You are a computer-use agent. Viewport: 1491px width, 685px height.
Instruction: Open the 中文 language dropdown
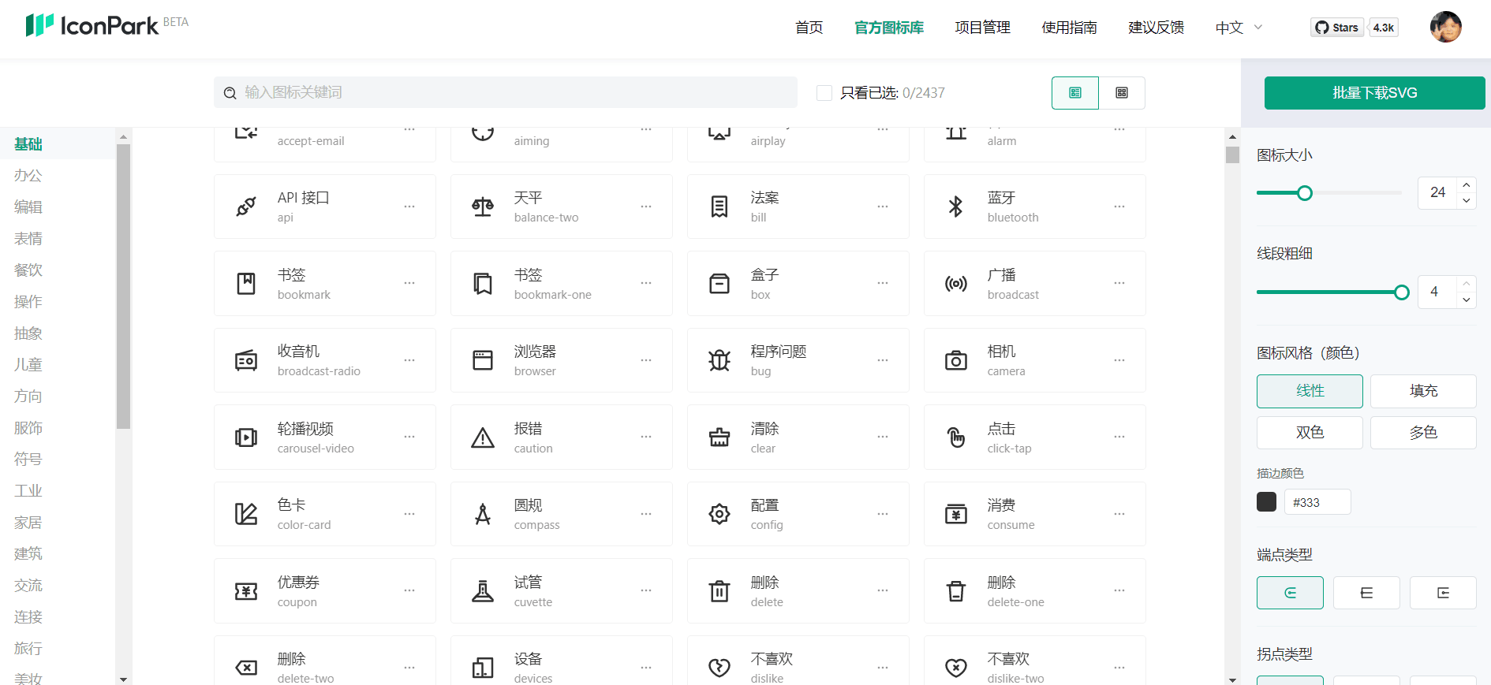coord(1239,28)
